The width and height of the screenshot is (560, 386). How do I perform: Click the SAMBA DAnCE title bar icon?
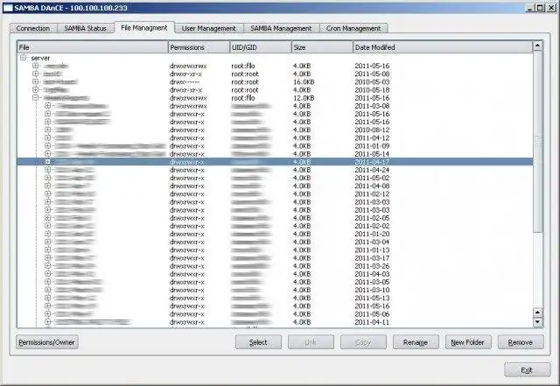coord(8,8)
